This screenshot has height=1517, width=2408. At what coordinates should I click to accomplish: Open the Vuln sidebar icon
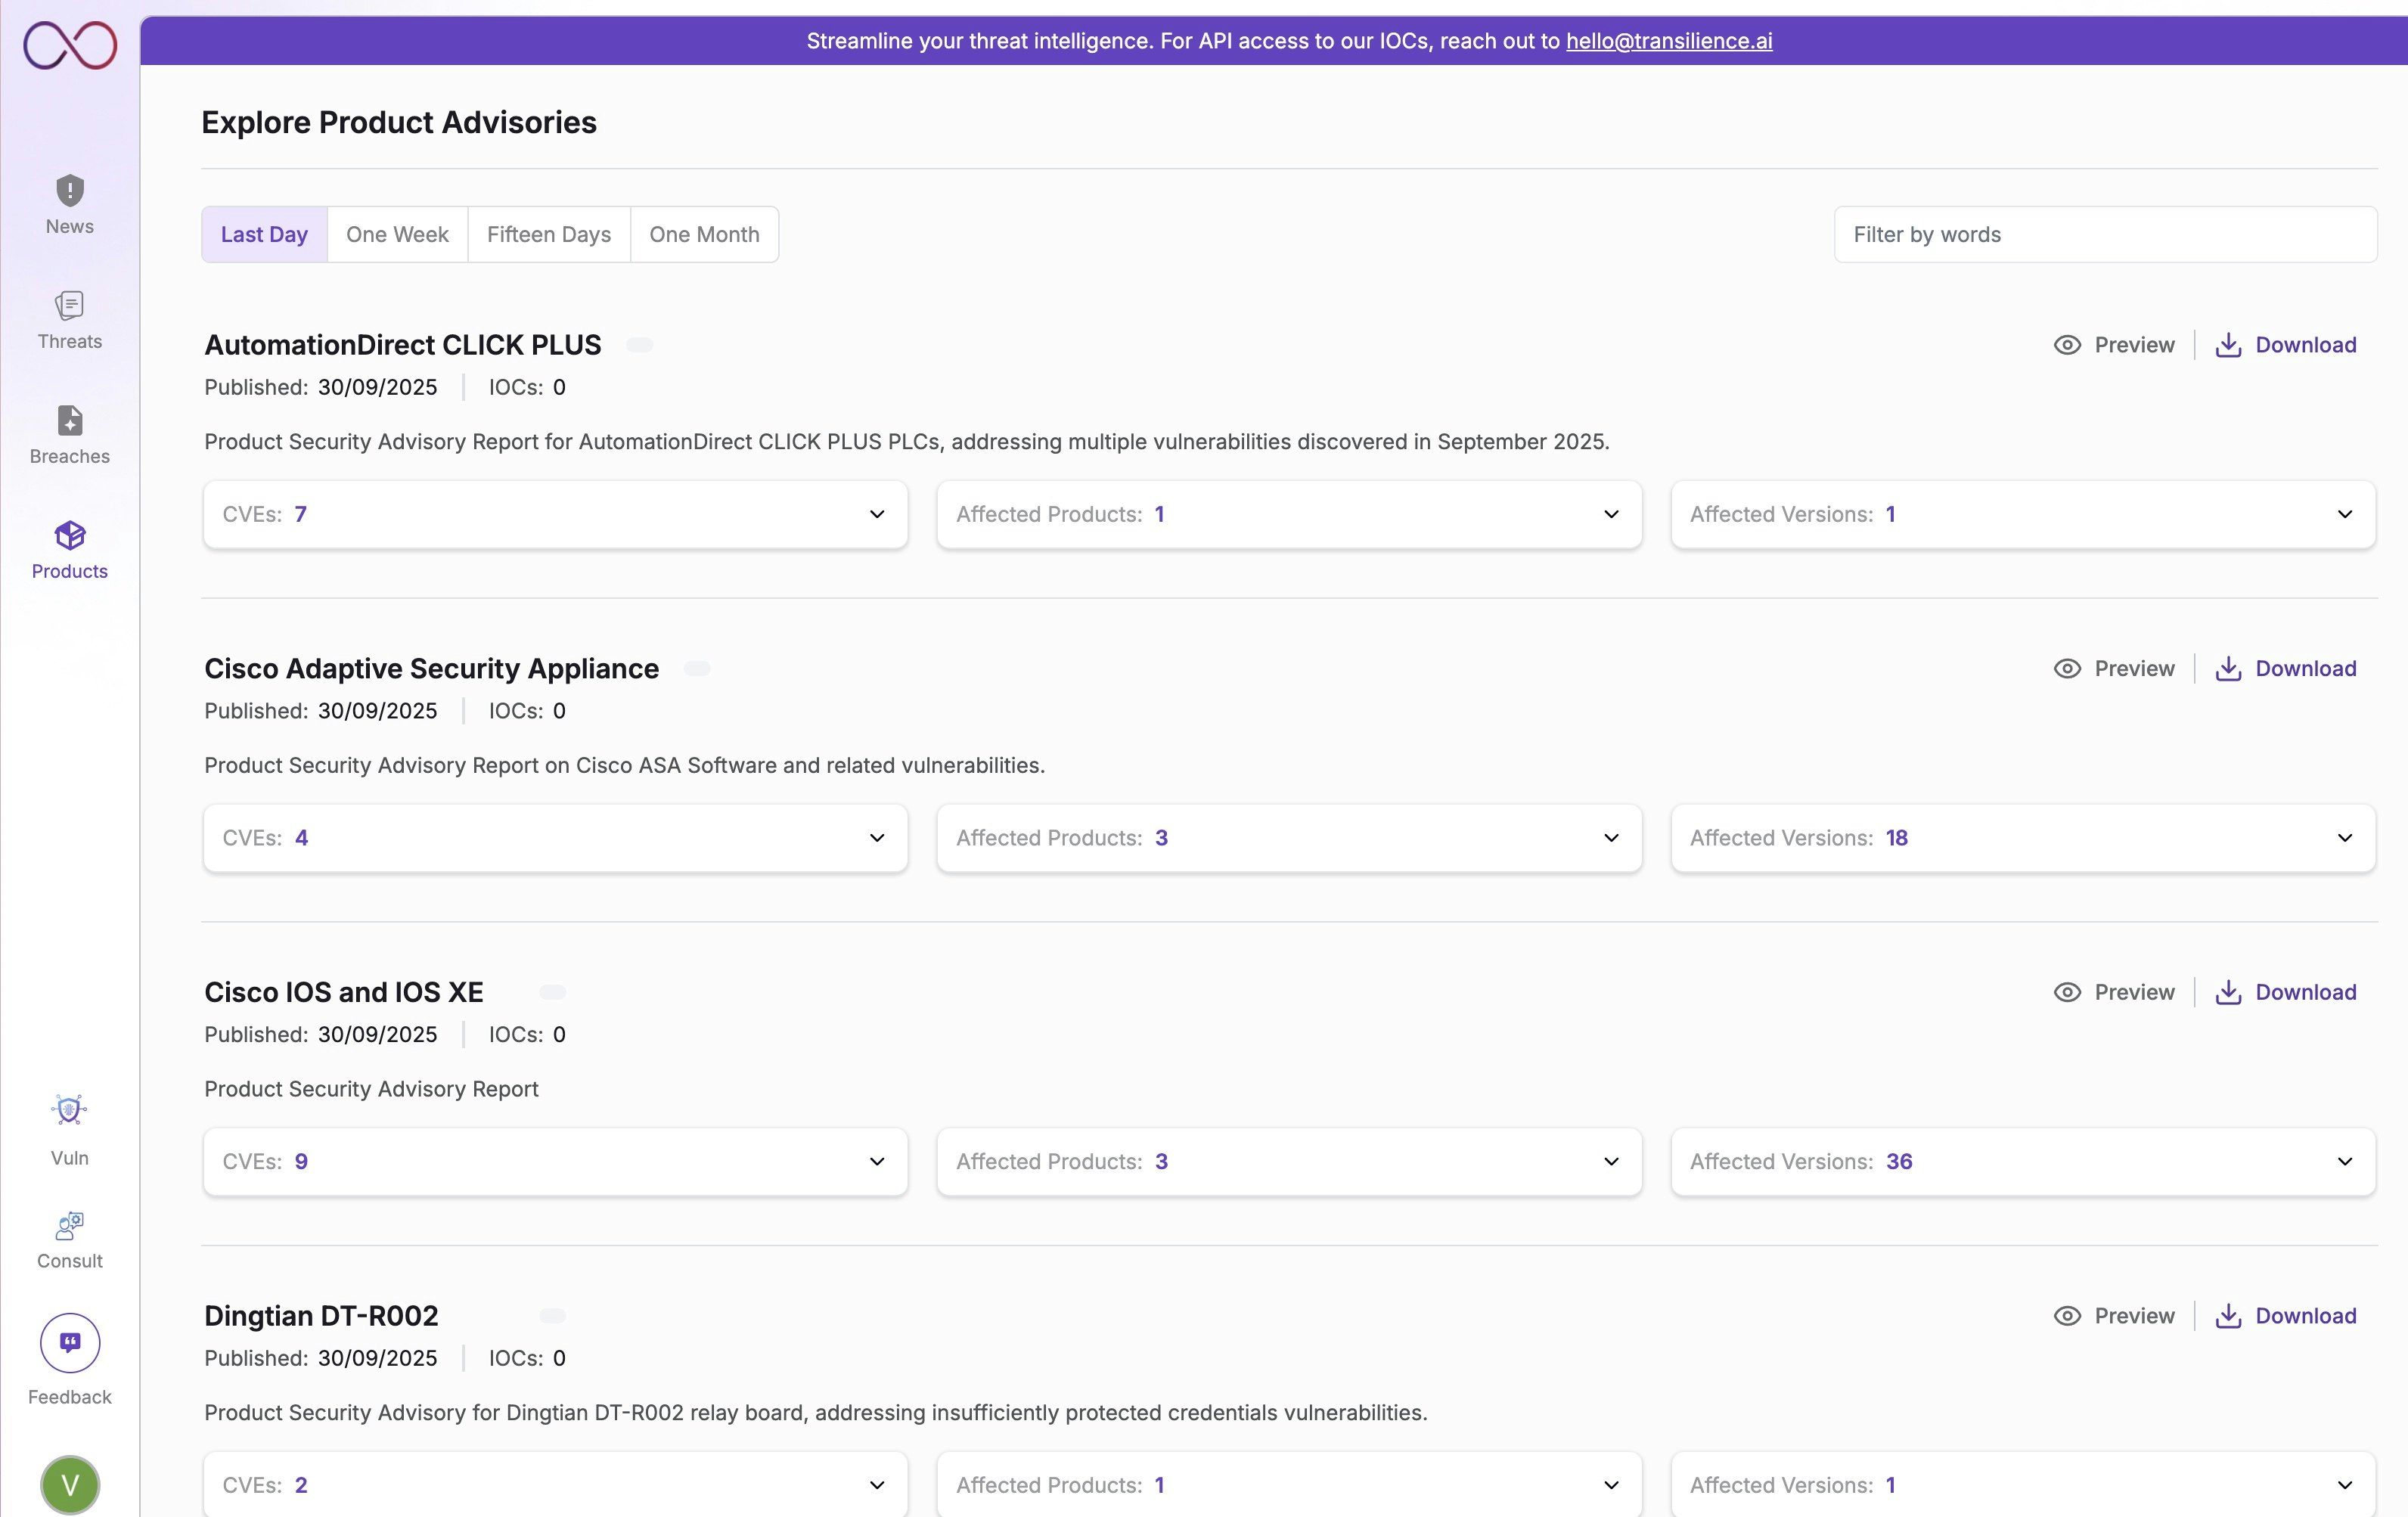click(69, 1110)
